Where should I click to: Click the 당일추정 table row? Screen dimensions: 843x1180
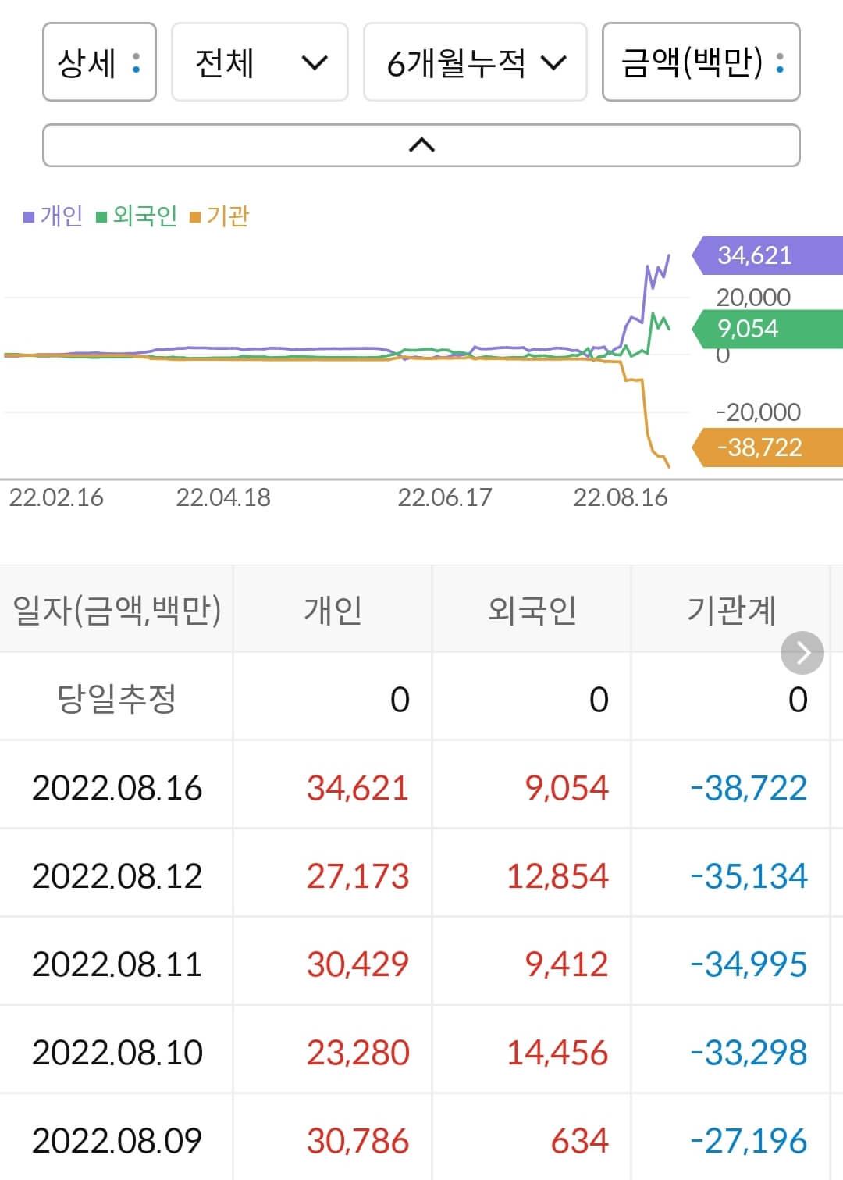421,699
